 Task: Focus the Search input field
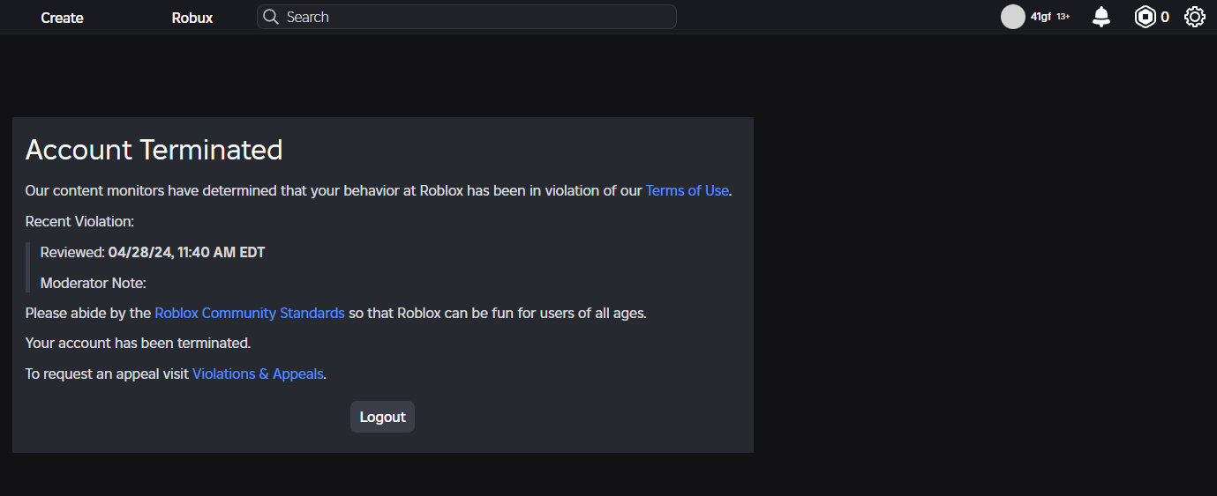467,17
